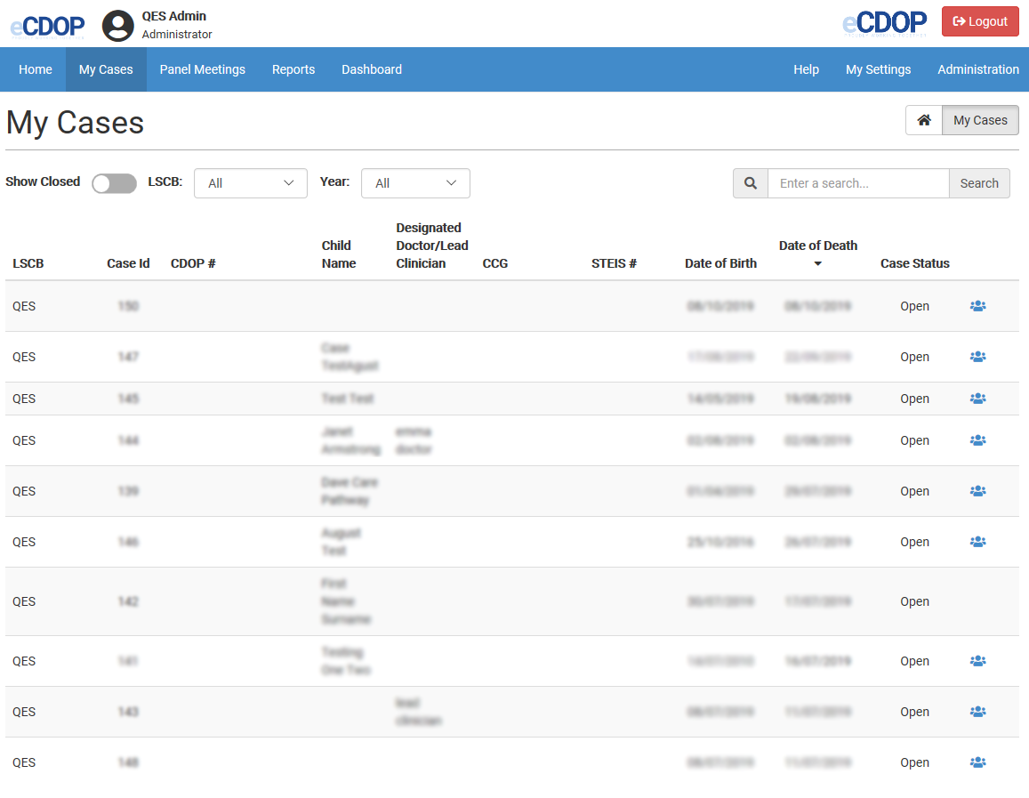The height and width of the screenshot is (798, 1029).
Task: Sort by Date of Death column arrow
Action: pos(817,263)
